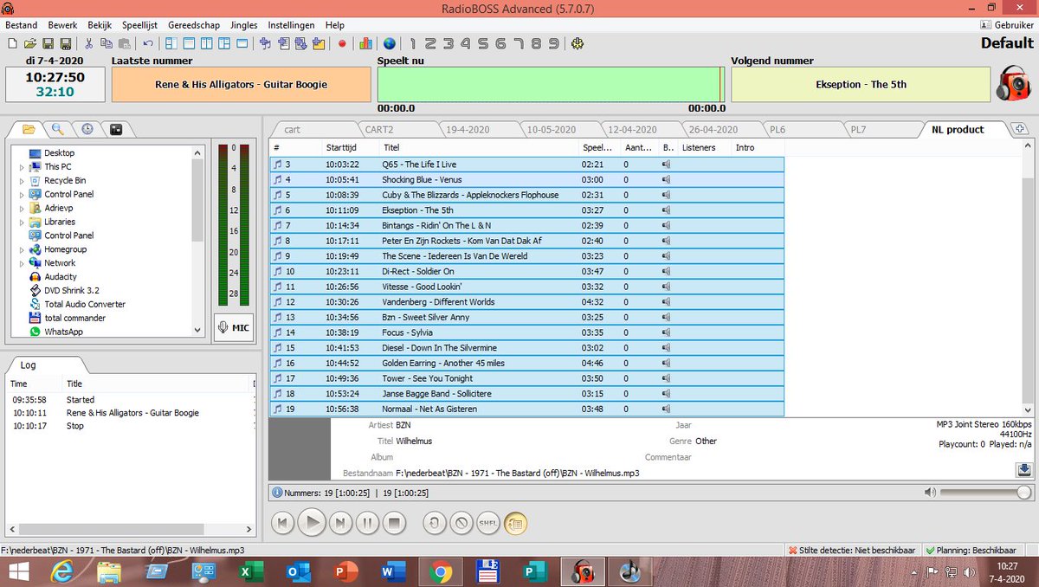Switch to the CART2 playlist tab
Image resolution: width=1039 pixels, height=587 pixels.
pyautogui.click(x=379, y=129)
